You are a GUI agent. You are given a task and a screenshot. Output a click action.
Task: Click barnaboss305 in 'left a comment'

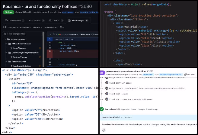(x=109, y=117)
